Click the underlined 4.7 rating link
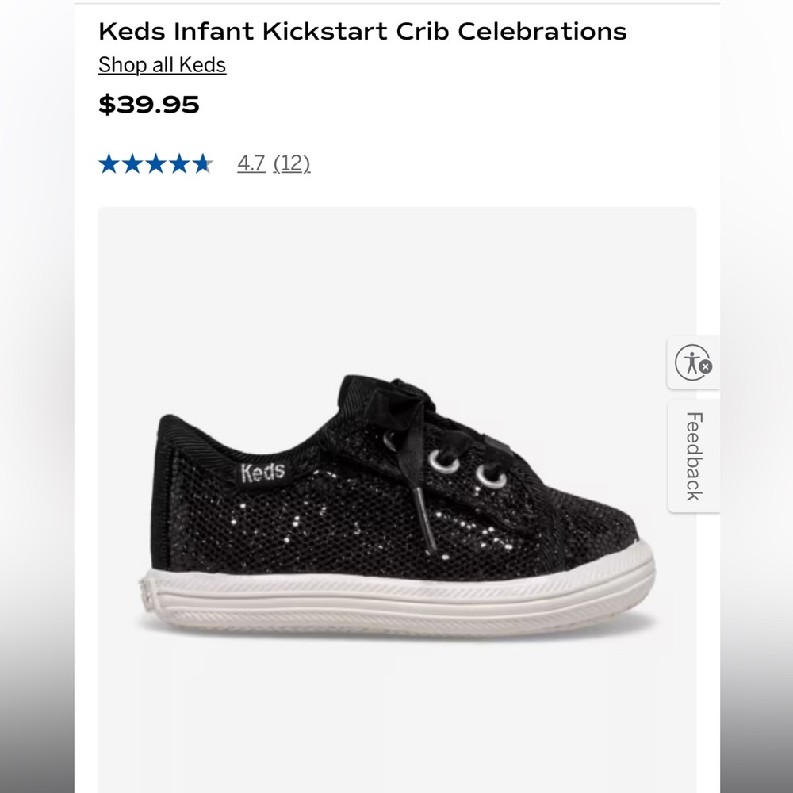Viewport: 793px width, 793px height. (251, 163)
